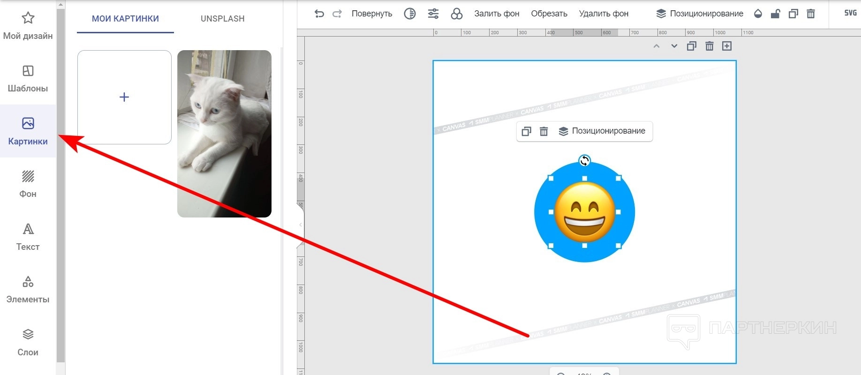
Task: Undo the last action
Action: (319, 14)
